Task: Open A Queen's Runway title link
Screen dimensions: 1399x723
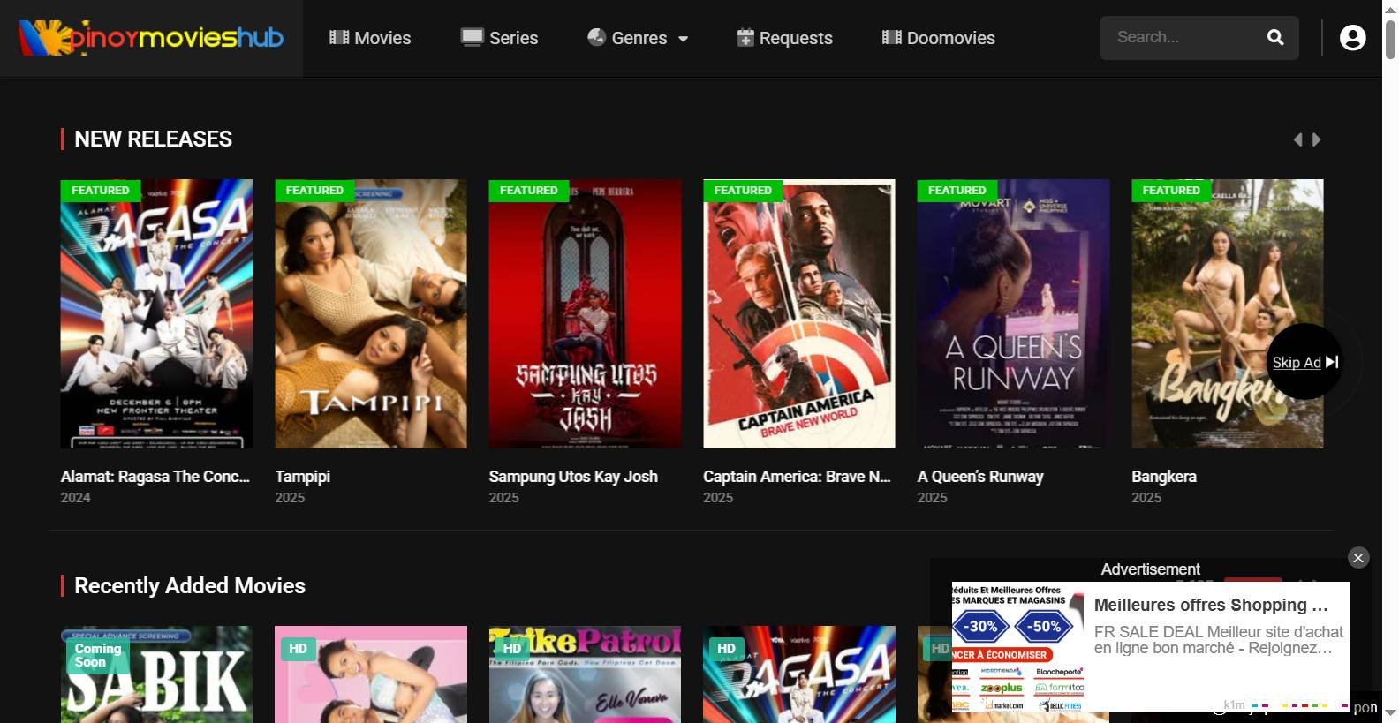Action: [x=980, y=477]
